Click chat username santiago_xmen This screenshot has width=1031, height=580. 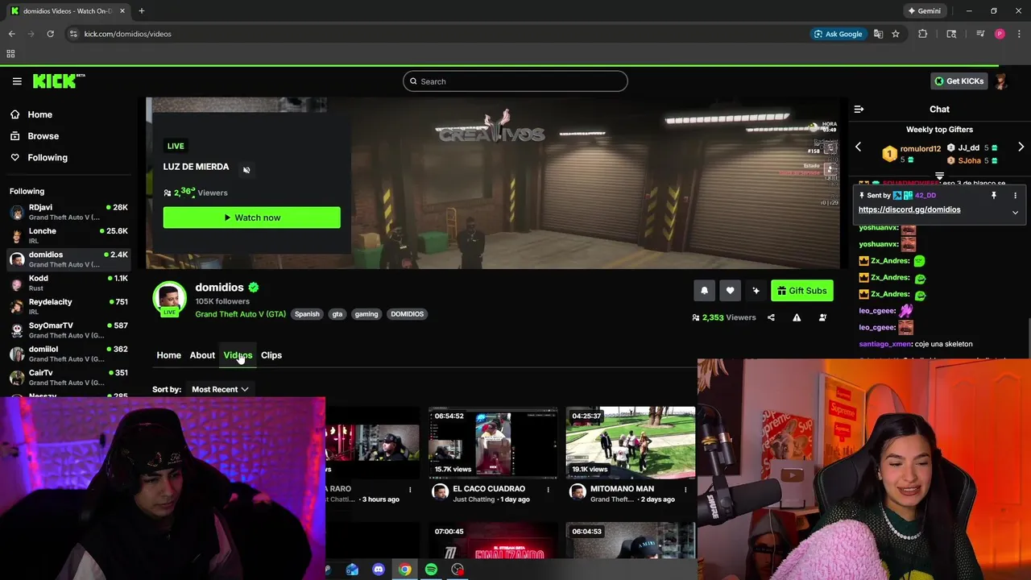885,344
